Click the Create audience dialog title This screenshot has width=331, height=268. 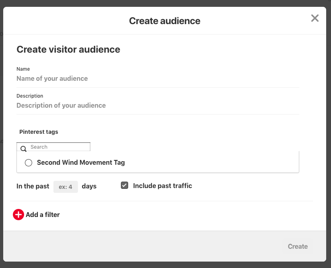[165, 21]
